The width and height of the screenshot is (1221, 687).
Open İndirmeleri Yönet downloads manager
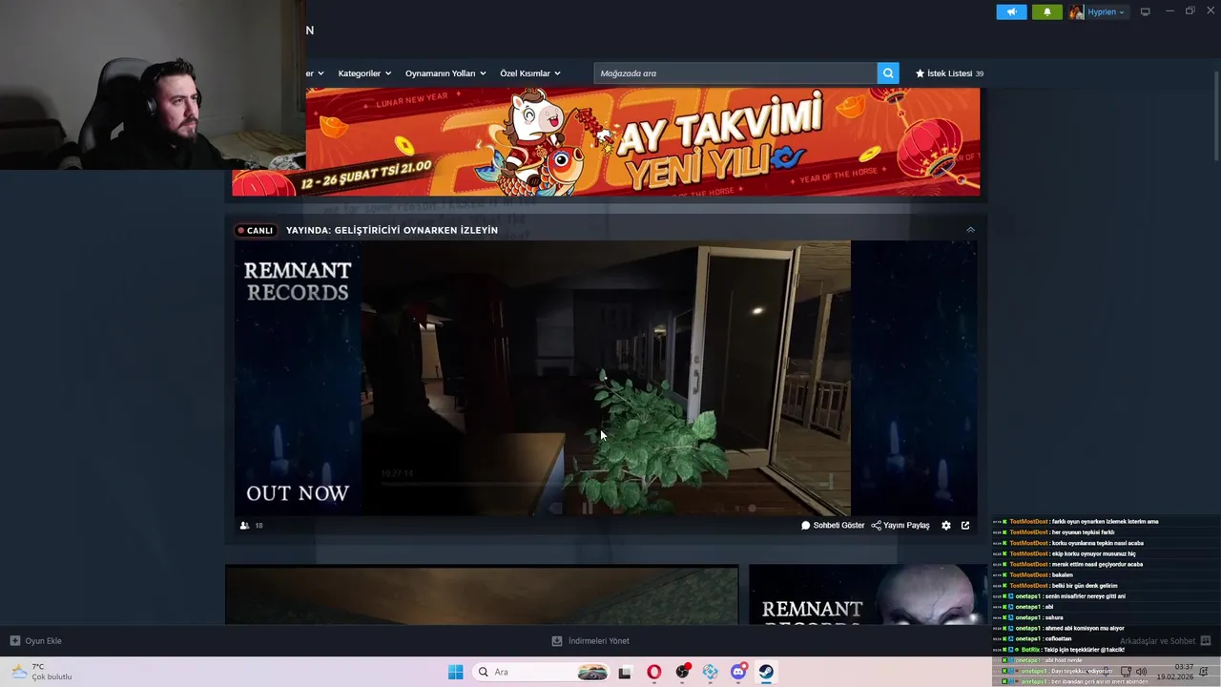[x=590, y=641]
